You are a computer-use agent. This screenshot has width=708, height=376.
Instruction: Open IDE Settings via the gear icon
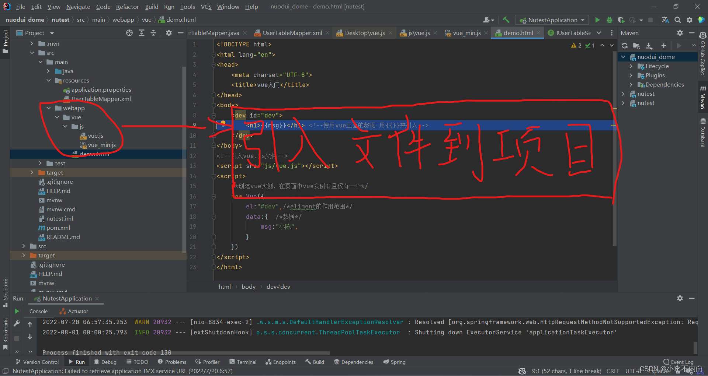tap(689, 20)
